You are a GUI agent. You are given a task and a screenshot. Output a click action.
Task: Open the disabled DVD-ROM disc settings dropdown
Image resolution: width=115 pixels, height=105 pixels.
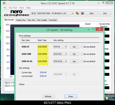pos(60,74)
